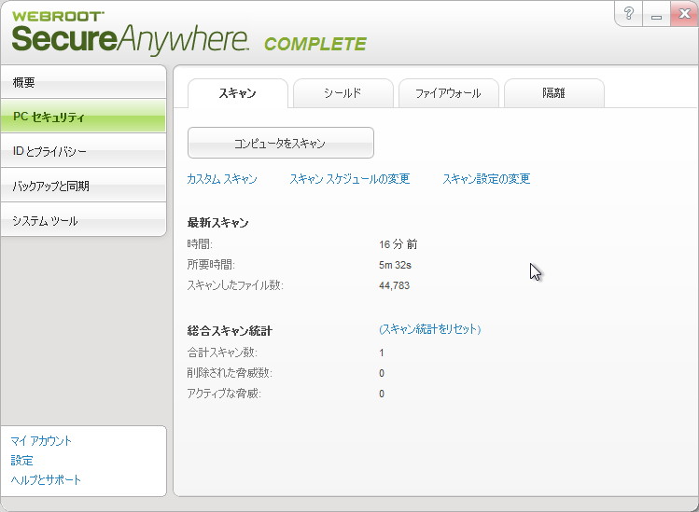This screenshot has height=512, width=699.
Task: Click the 最新スキャン heading
Action: coord(218,222)
